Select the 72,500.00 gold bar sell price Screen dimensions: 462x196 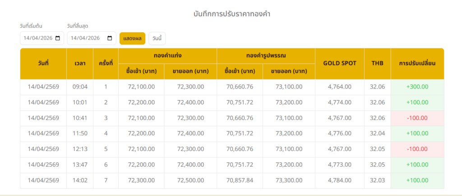(x=190, y=180)
